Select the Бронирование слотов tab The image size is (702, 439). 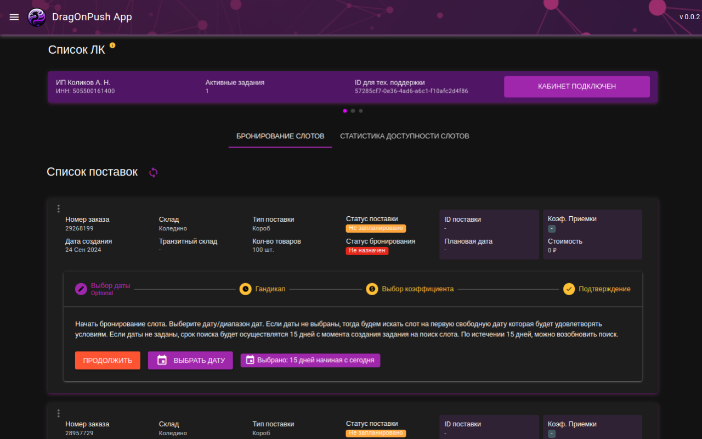280,136
